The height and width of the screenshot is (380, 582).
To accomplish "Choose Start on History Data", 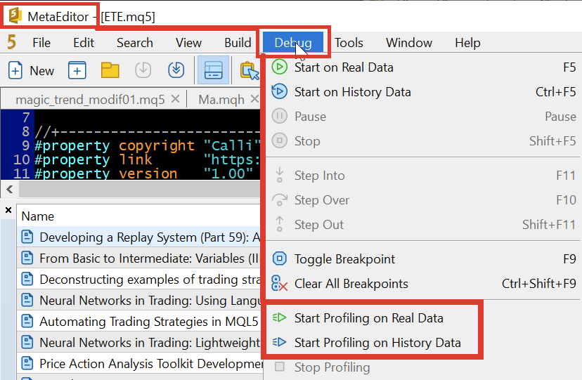I will tap(423, 92).
